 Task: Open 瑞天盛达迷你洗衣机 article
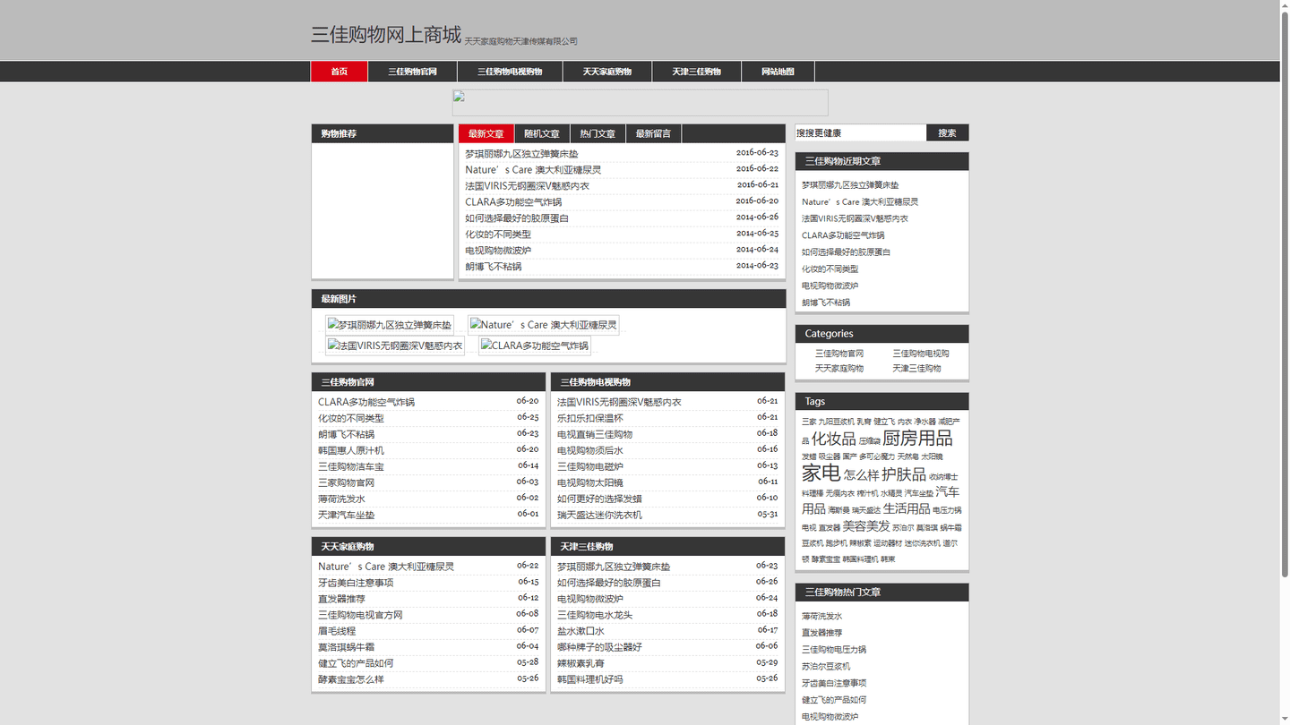[599, 515]
